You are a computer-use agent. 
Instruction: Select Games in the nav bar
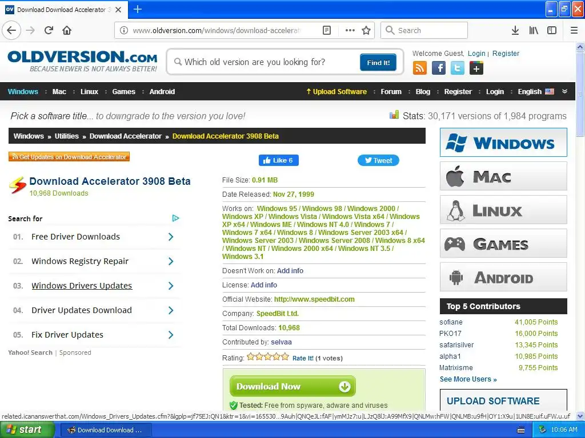tap(124, 92)
